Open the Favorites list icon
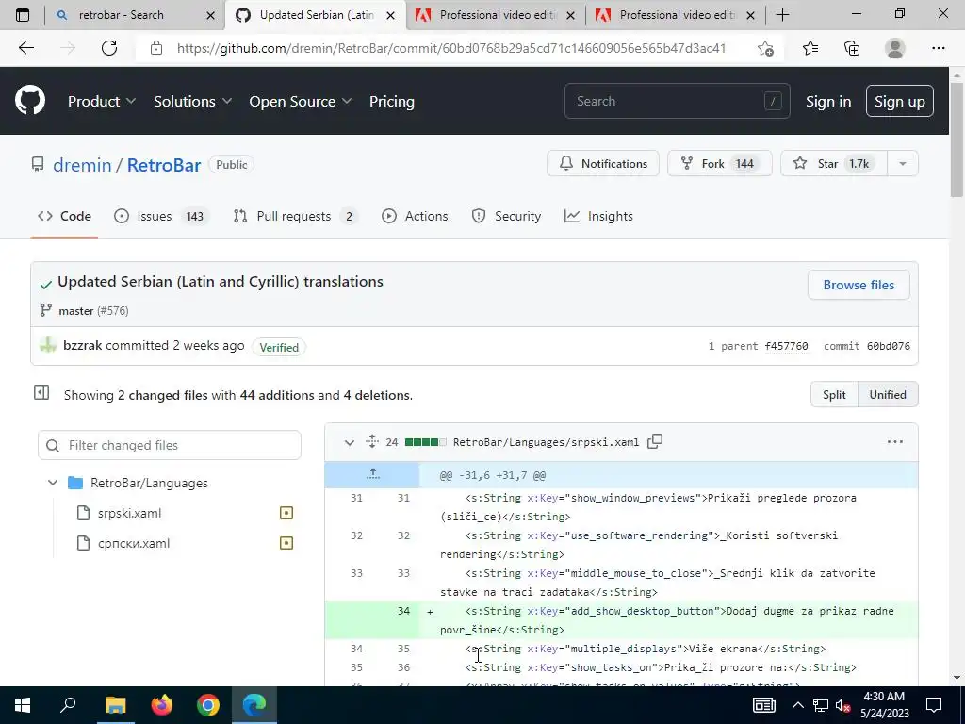Viewport: 965px width, 724px height. (810, 48)
